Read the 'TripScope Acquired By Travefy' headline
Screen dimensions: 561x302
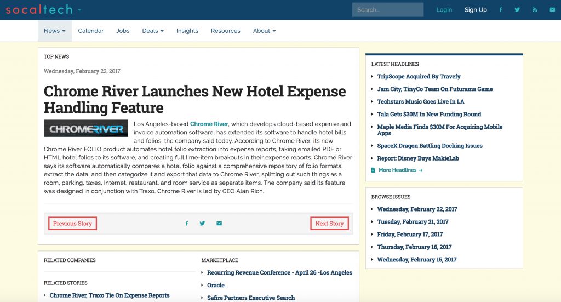tap(419, 77)
